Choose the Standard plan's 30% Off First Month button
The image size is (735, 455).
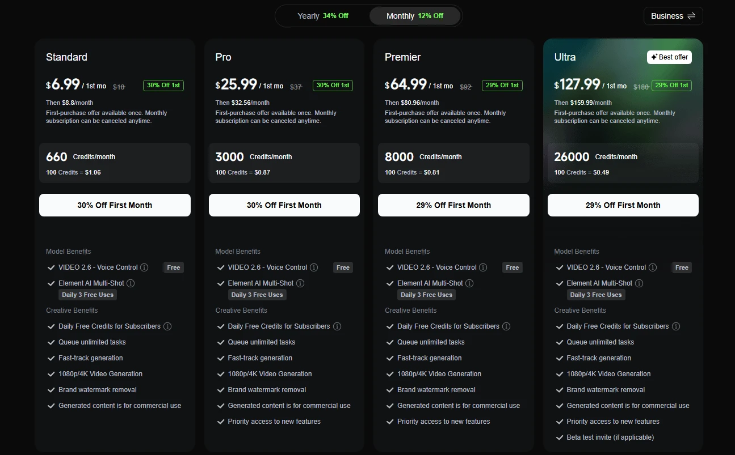115,205
